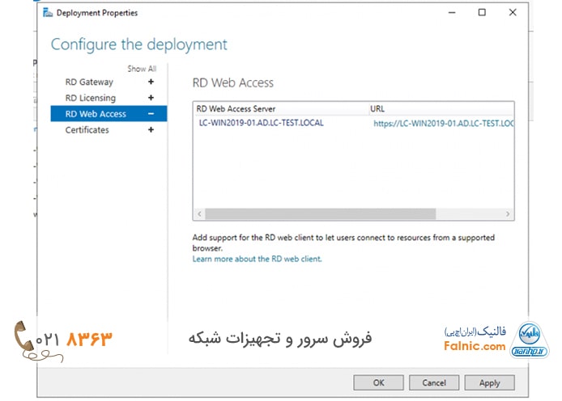This screenshot has width=562, height=401.
Task: Select RD Gateway in the sidebar
Action: coord(89,82)
